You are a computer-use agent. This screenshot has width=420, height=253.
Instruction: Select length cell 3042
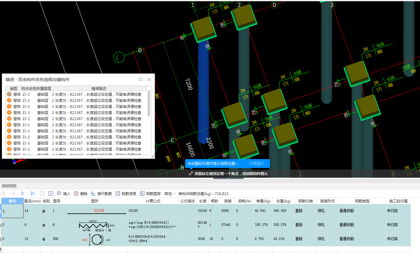[x=203, y=239]
